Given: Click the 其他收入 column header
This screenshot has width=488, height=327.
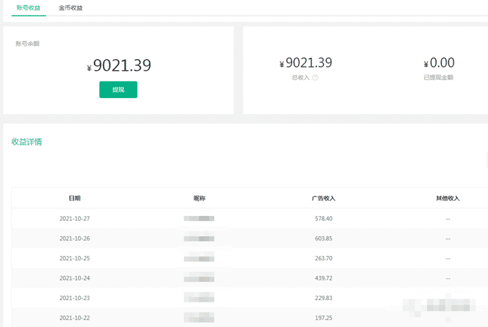Looking at the screenshot, I should click(448, 198).
